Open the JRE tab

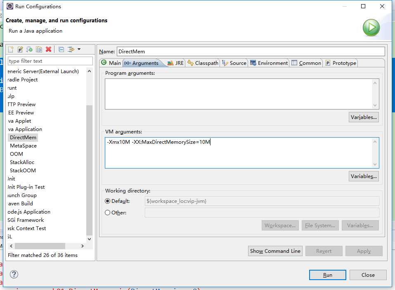coord(175,63)
